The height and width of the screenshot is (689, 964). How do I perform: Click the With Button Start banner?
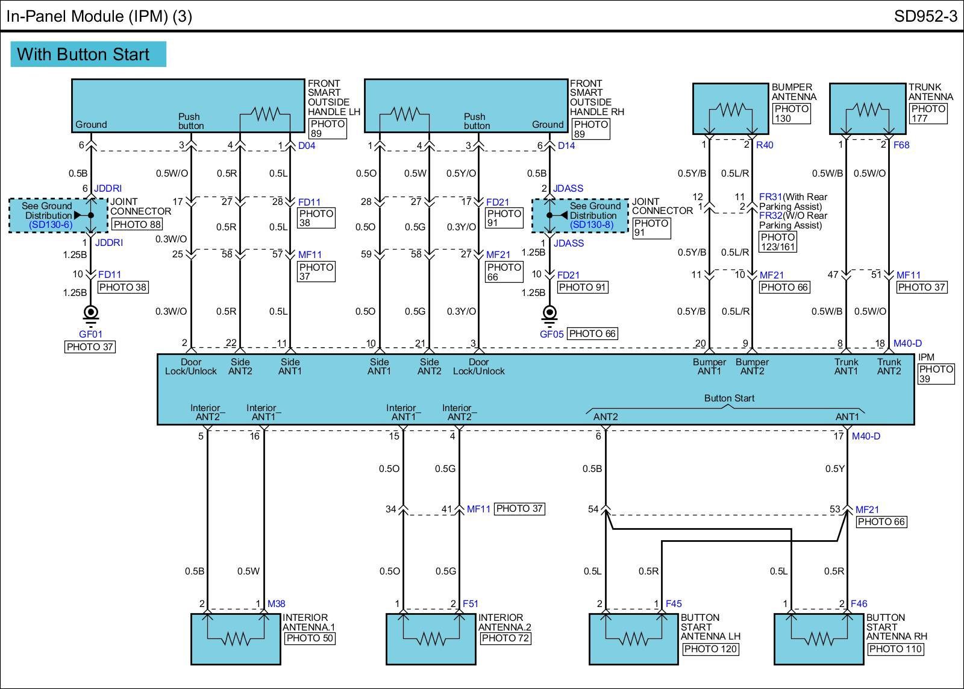pos(88,54)
